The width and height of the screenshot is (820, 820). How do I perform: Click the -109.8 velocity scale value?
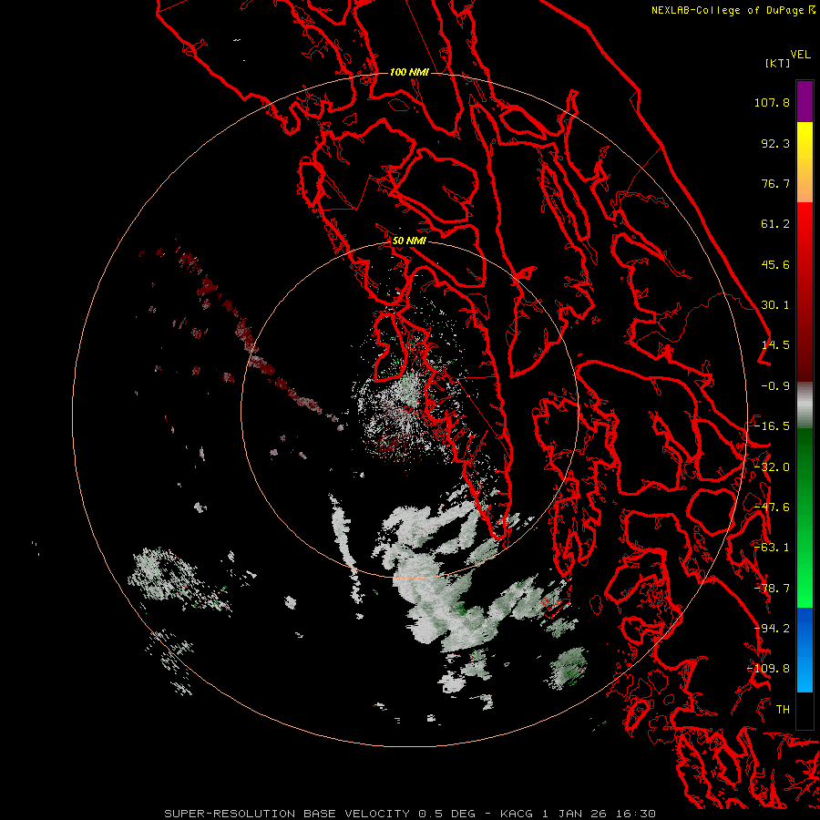click(x=769, y=669)
